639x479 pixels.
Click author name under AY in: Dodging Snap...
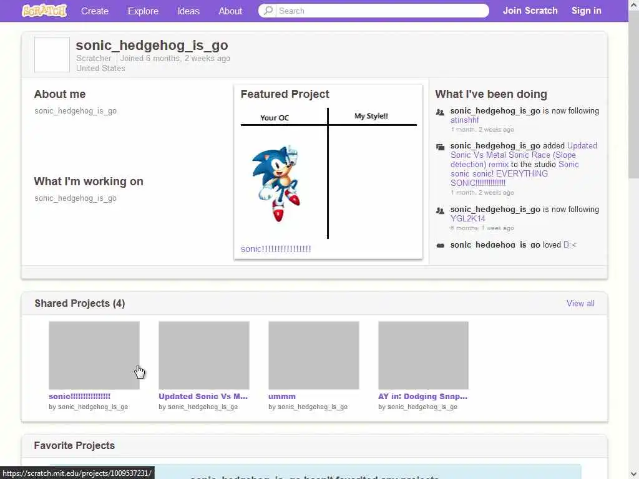(422, 407)
